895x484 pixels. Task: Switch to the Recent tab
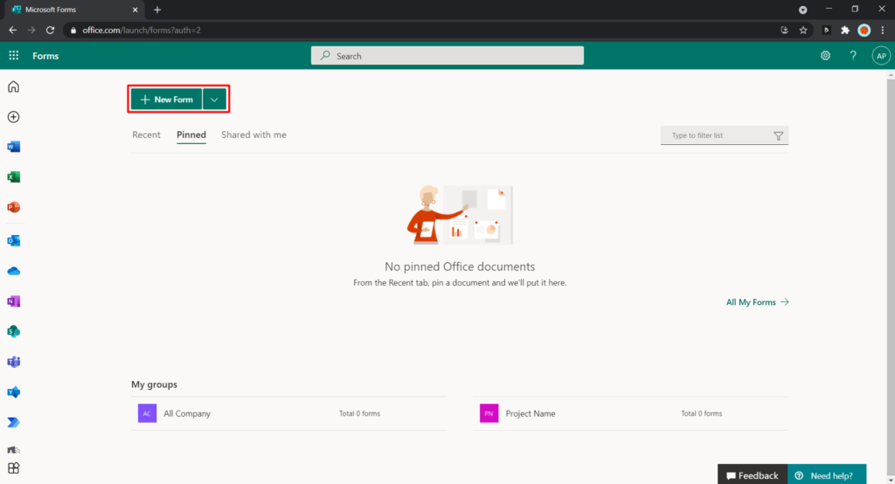click(x=146, y=135)
